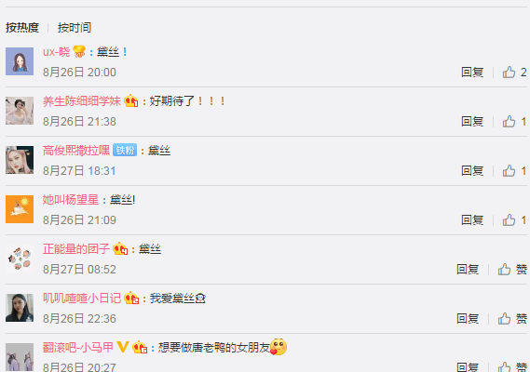530x372 pixels.
Task: Click 她叫杨望星's orange avatar
Action: (20, 209)
